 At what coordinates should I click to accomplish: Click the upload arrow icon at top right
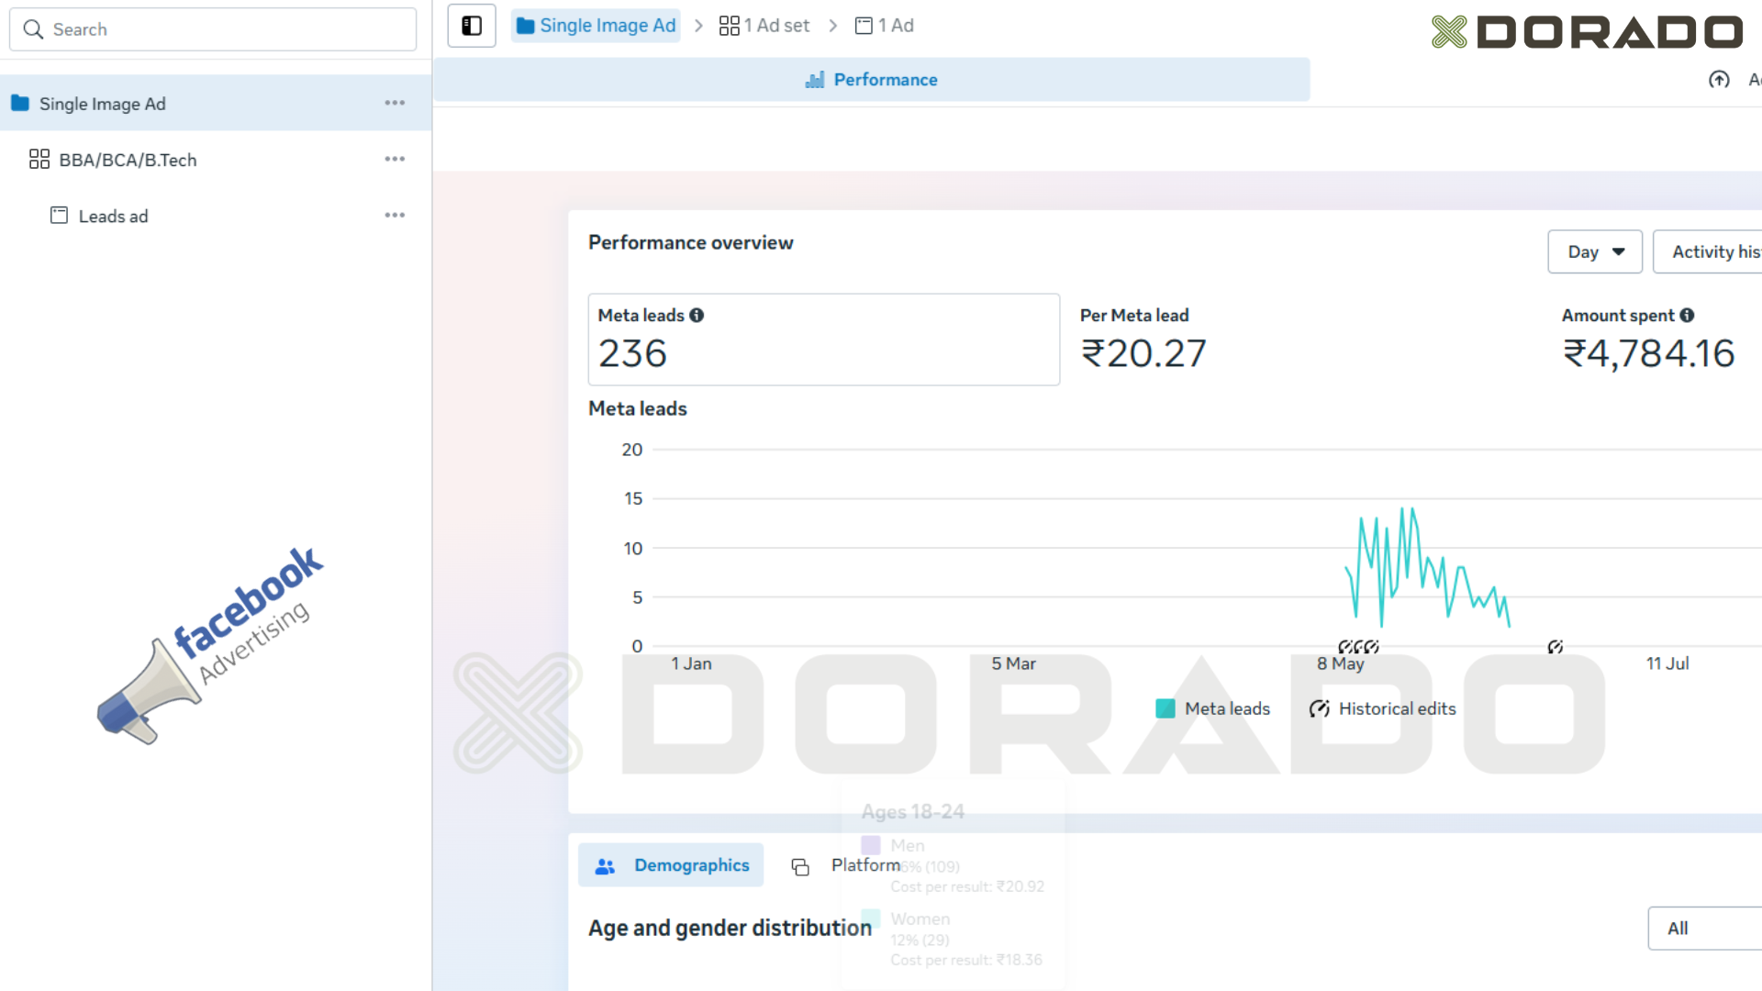click(x=1719, y=80)
